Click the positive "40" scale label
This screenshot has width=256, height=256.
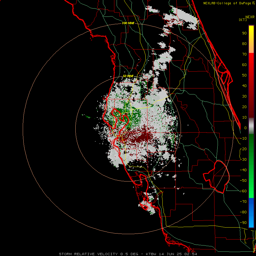(244, 86)
